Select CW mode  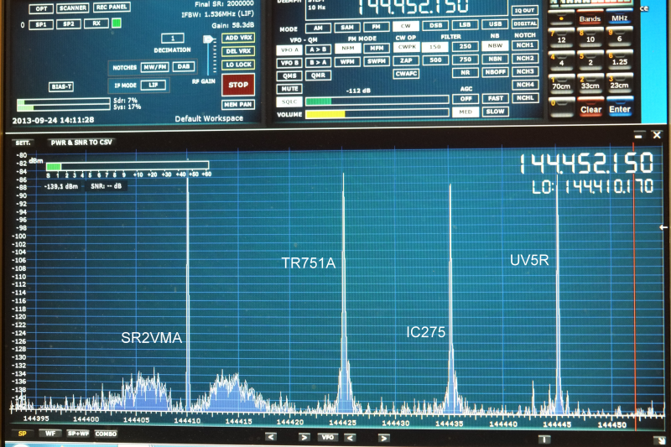[405, 26]
